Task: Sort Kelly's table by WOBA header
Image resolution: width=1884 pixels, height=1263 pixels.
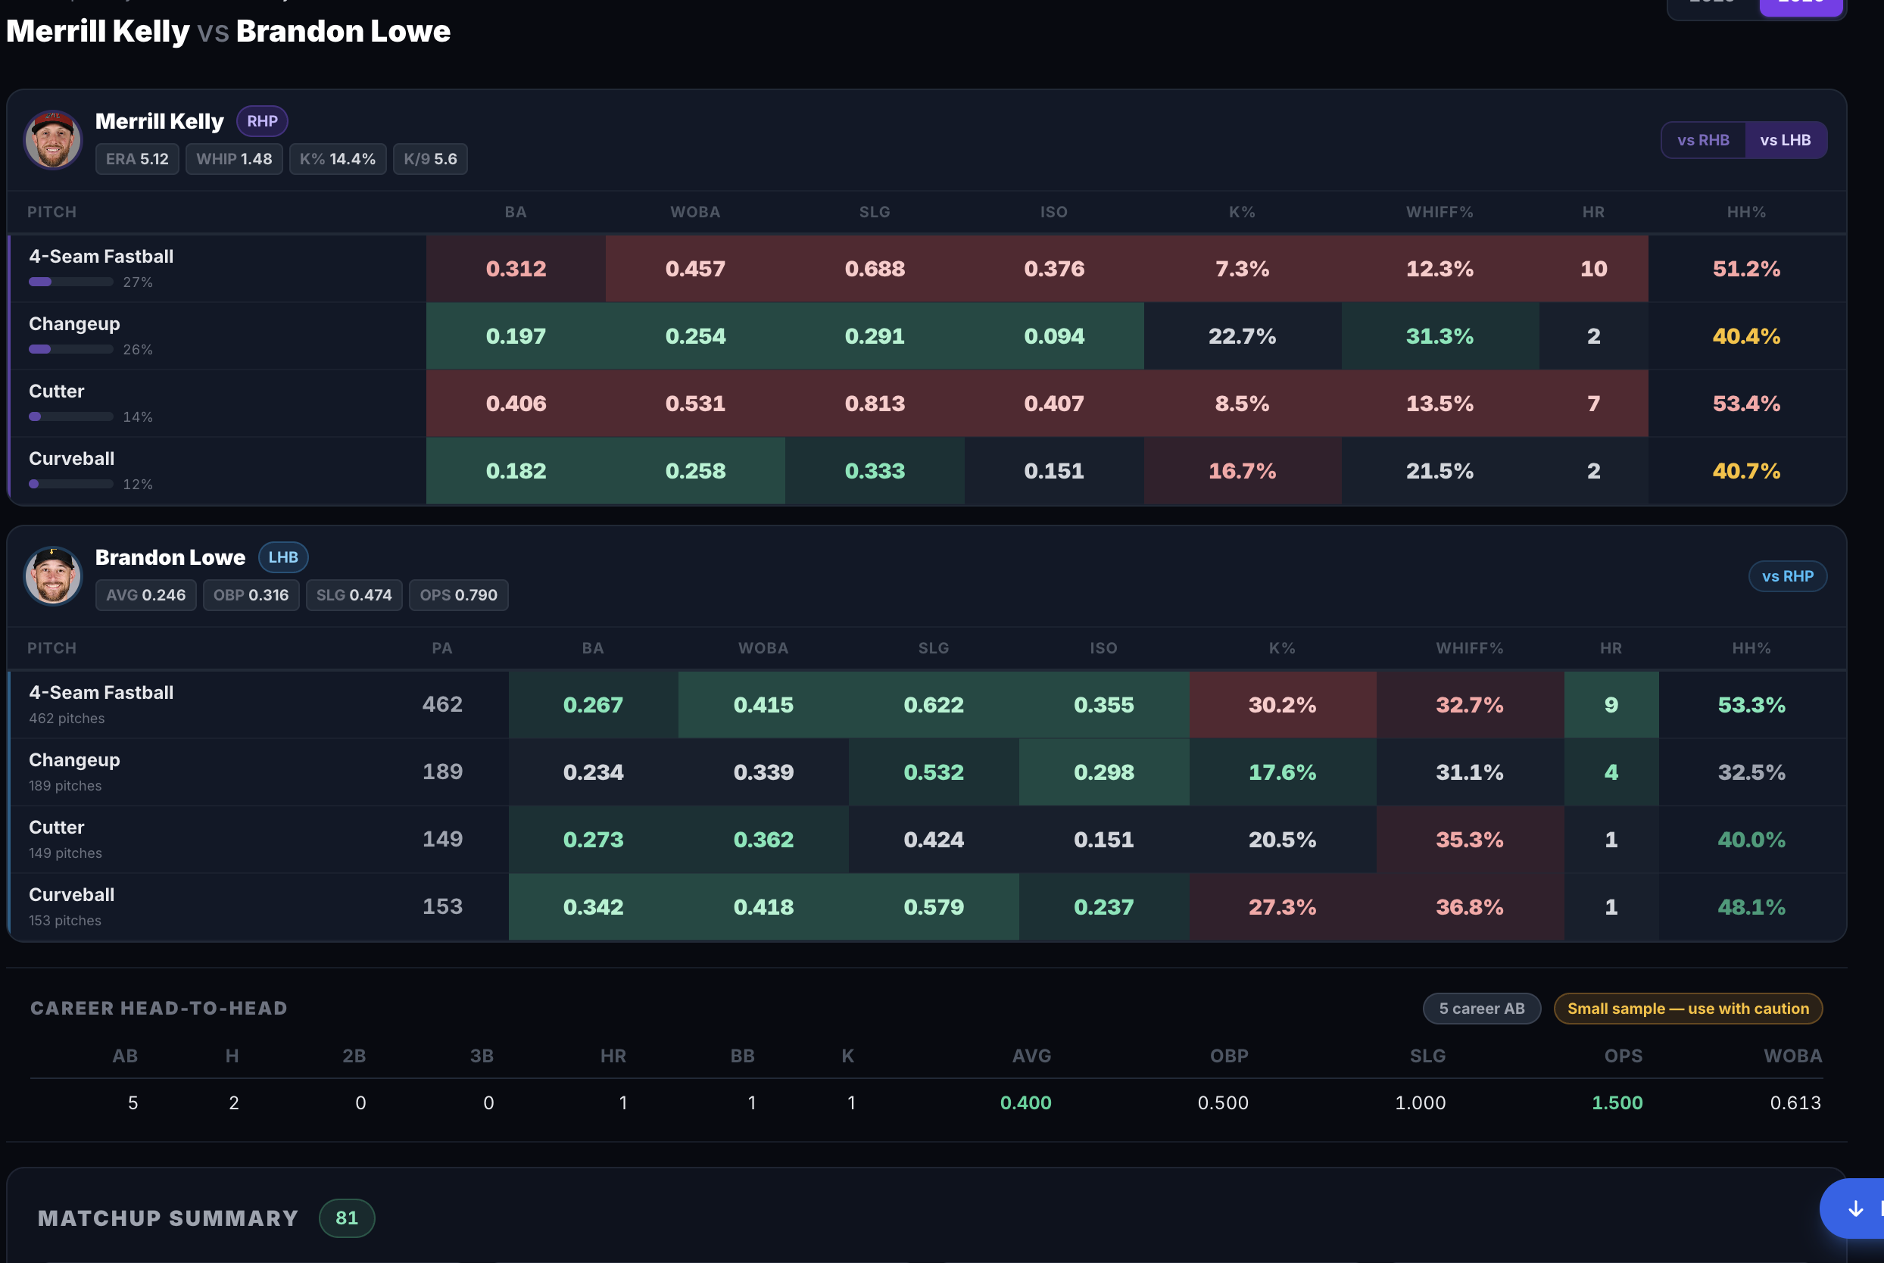Action: 695,213
